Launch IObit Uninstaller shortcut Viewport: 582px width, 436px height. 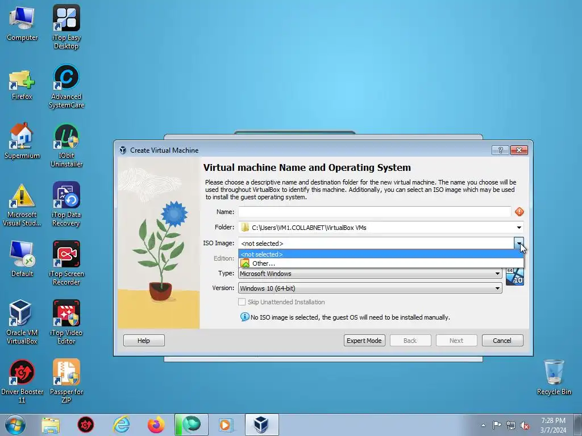[x=66, y=145]
